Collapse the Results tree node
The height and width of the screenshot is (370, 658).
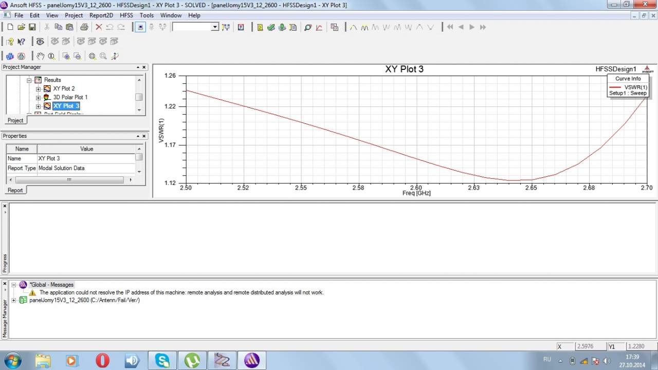point(29,80)
